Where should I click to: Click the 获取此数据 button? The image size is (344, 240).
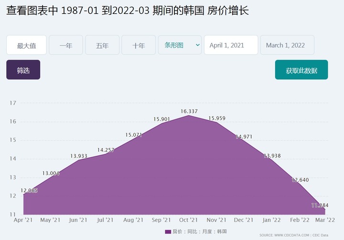pos(301,70)
